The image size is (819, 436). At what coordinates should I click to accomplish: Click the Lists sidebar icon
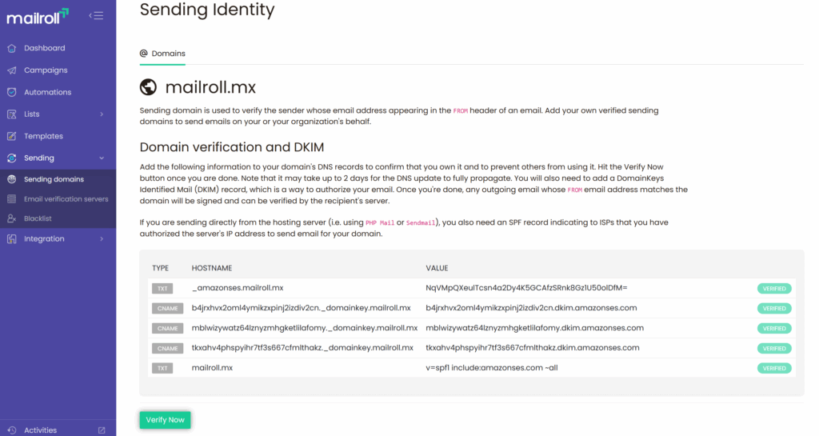pos(11,114)
